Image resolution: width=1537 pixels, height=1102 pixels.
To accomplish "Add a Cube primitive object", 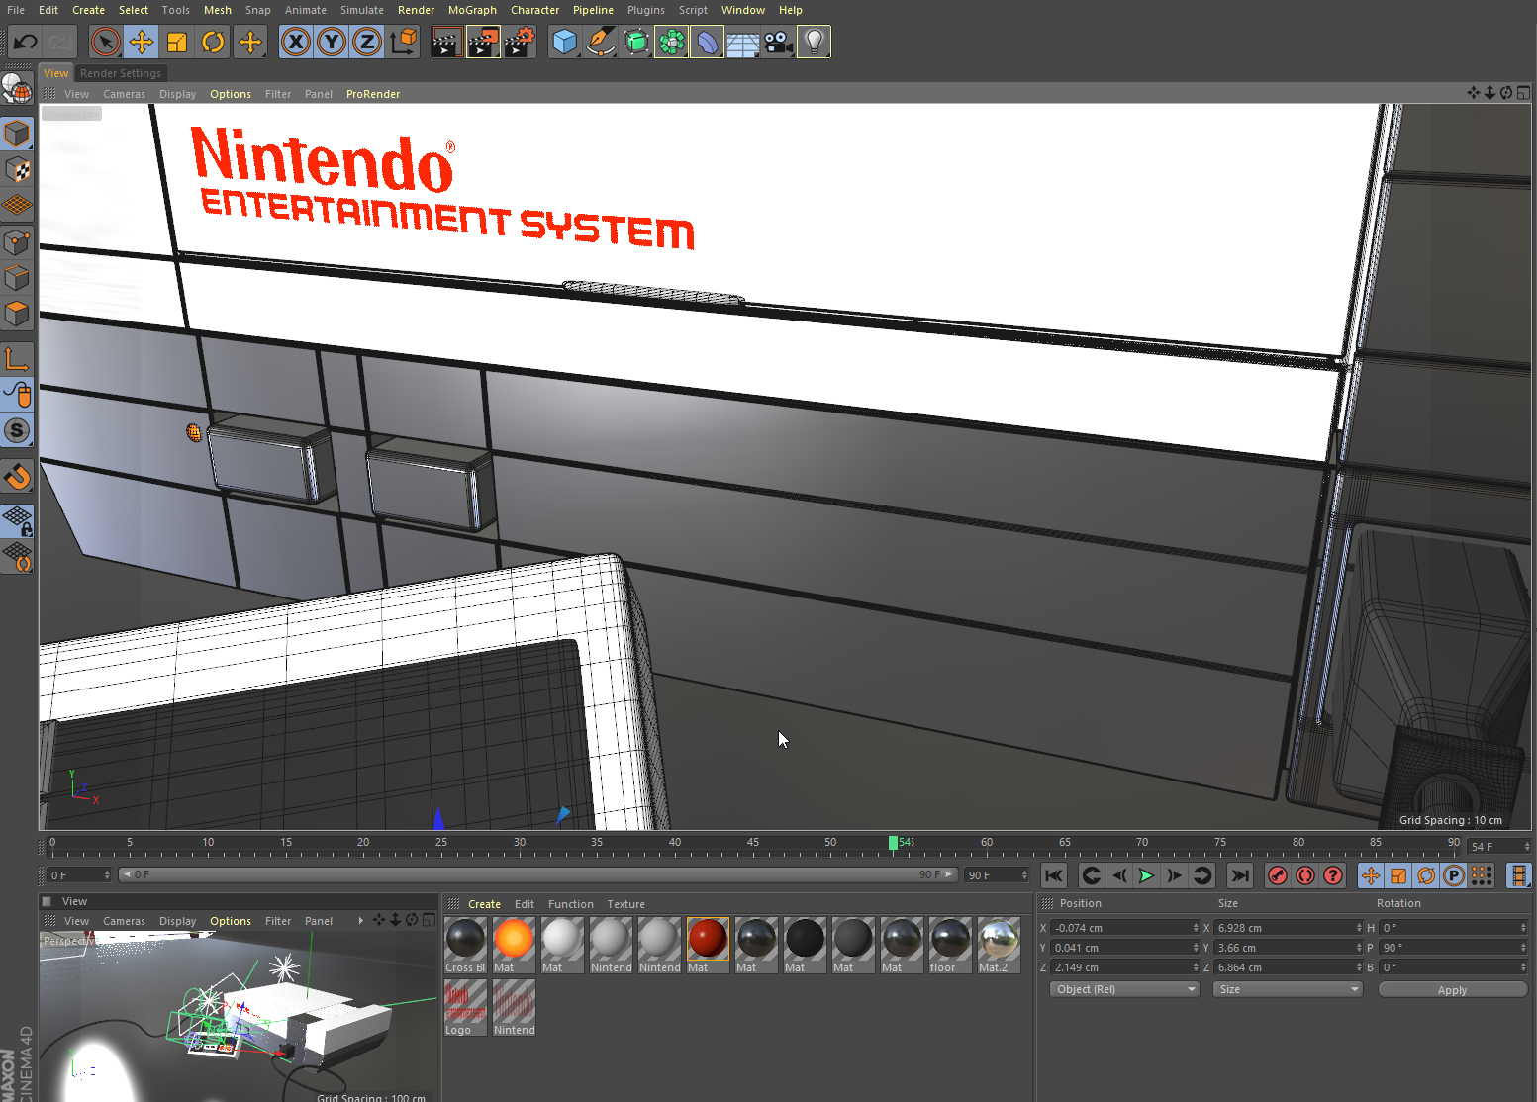I will click(x=564, y=43).
